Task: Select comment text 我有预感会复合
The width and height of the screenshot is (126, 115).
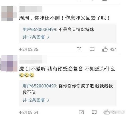Action: tap(65, 69)
